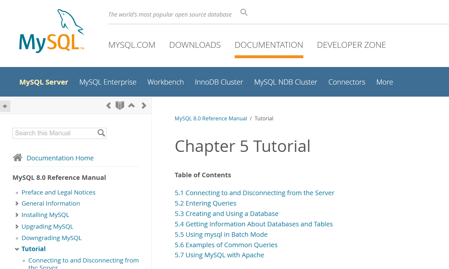Viewport: 449px width, 269px height.
Task: Click the sidebar MySQL 8.0 Reference Manual title
Action: tap(59, 178)
